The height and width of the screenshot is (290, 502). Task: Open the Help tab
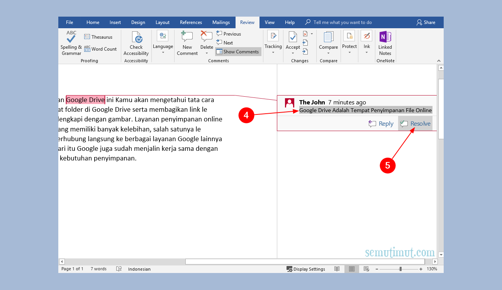(x=290, y=22)
